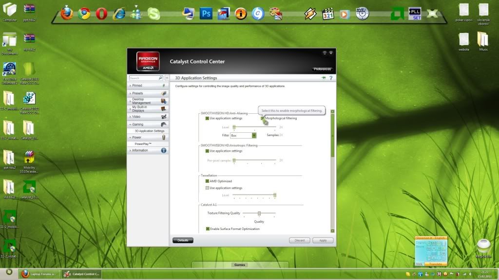Open Test Drive Unlimited 2 desktop shortcut
Viewport: 499px width, 280px height.
[x=10, y=73]
